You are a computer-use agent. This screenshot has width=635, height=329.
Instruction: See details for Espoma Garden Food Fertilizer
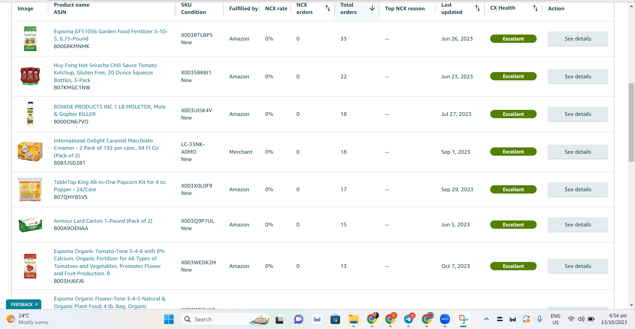(x=578, y=39)
